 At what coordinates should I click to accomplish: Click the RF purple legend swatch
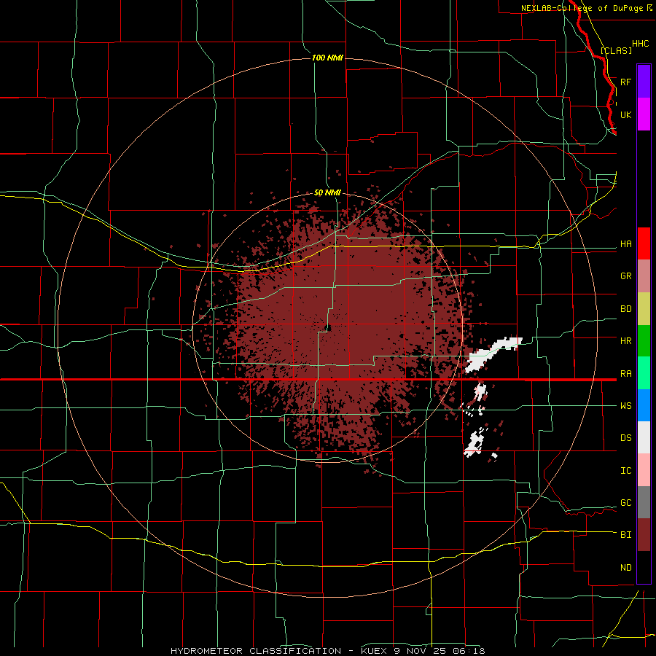pos(644,81)
